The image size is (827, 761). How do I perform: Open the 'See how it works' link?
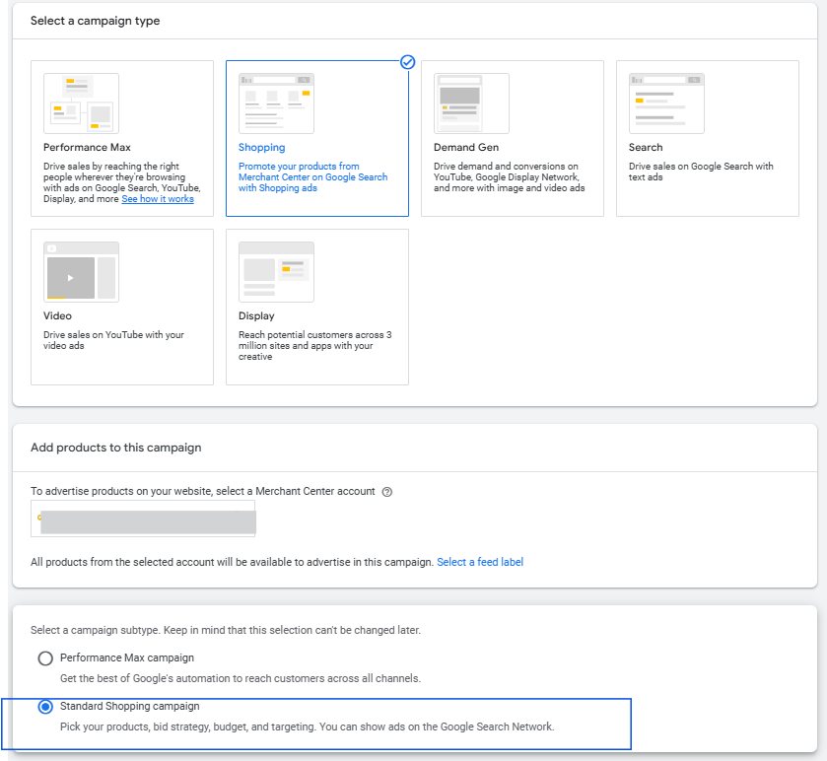point(158,199)
